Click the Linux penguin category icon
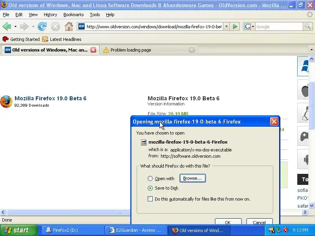 pyautogui.click(x=303, y=113)
